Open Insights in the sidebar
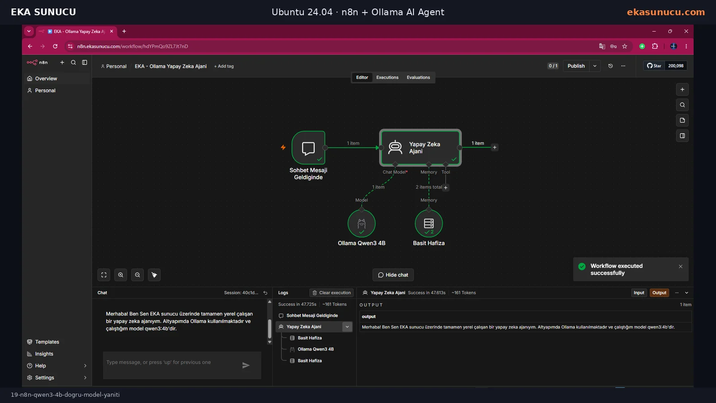The height and width of the screenshot is (403, 716). (57, 354)
